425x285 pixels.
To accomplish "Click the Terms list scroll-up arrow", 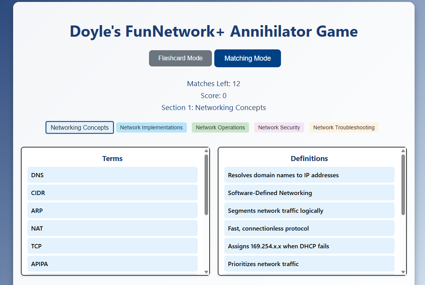I will (x=206, y=151).
